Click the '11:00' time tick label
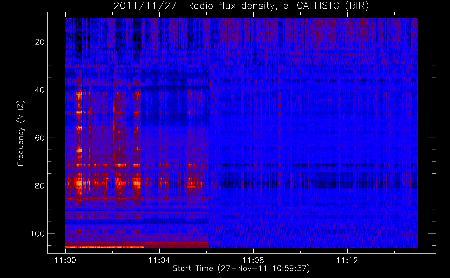Viewport: 450px width, 278px height. [x=65, y=260]
